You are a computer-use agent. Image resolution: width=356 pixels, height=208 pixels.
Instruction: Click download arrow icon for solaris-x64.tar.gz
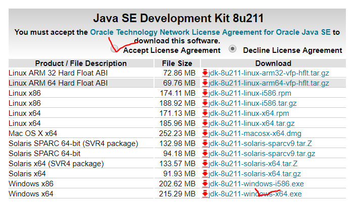point(205,174)
